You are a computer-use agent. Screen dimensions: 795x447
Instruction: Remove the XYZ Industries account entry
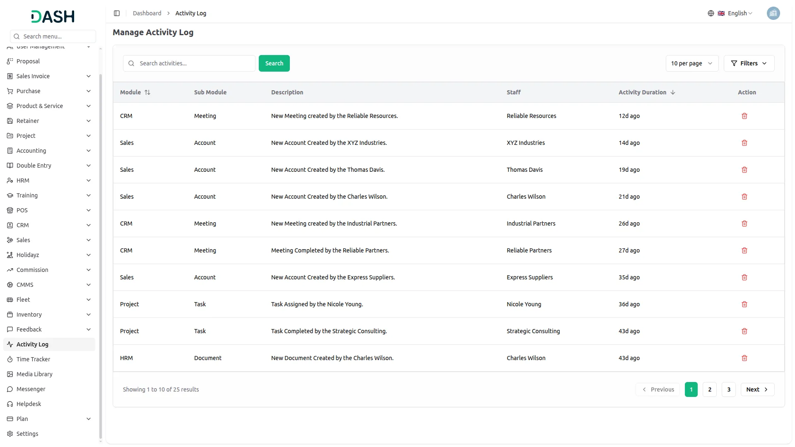click(x=744, y=143)
